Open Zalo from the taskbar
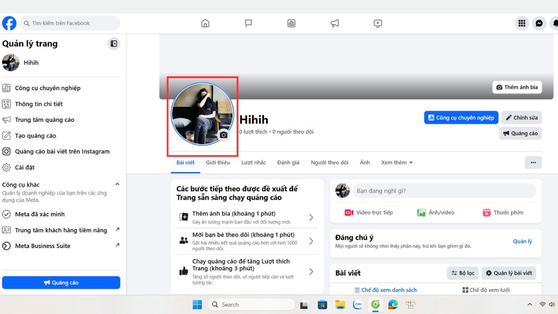558x314 pixels. tap(358, 305)
